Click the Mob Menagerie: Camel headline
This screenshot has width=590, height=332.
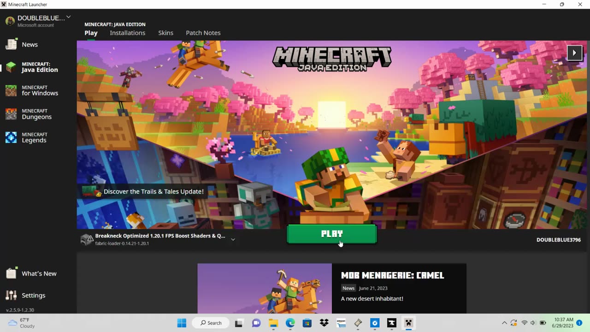coord(392,275)
